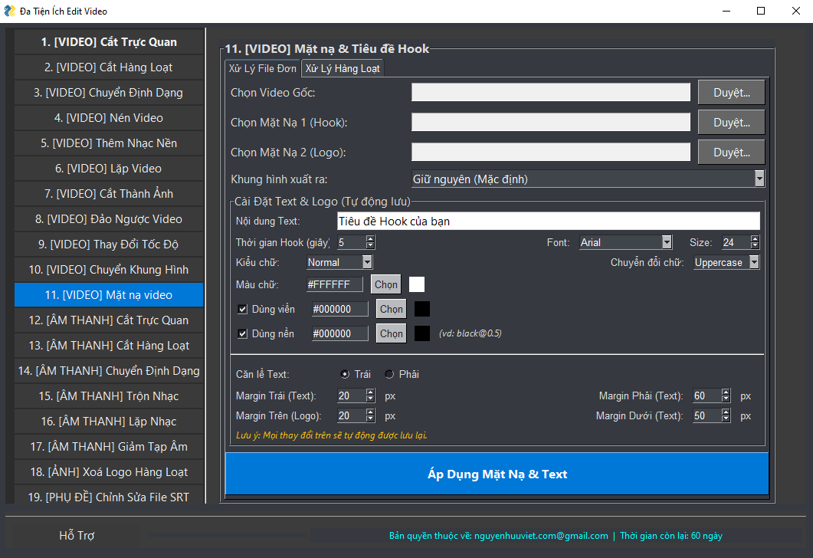Click the Margin Trái (Text) spinner arrows

click(x=370, y=396)
